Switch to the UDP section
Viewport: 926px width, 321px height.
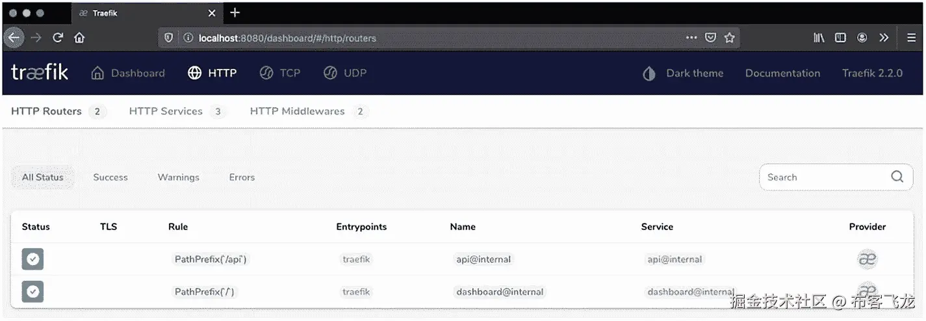tap(345, 73)
